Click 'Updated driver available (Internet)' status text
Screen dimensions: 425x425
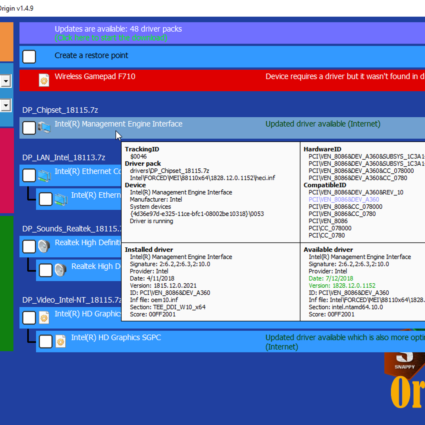click(323, 124)
